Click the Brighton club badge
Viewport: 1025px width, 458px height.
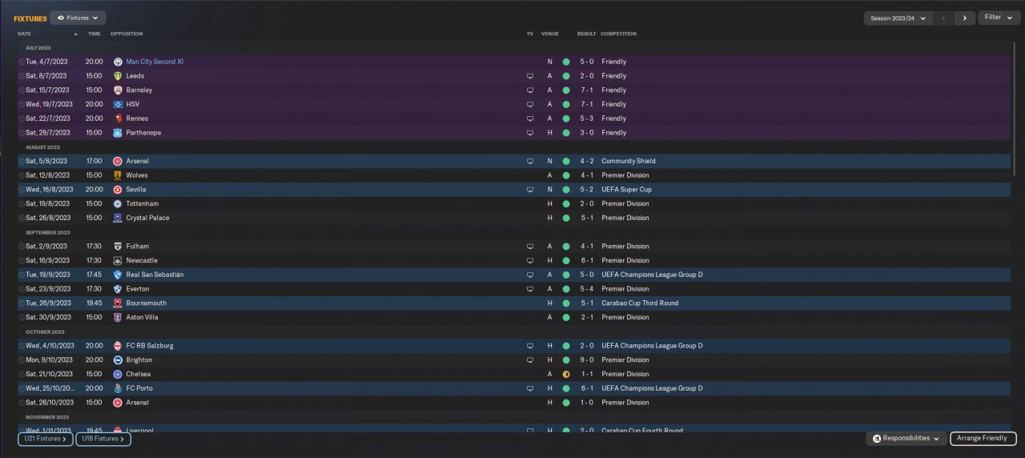point(118,360)
